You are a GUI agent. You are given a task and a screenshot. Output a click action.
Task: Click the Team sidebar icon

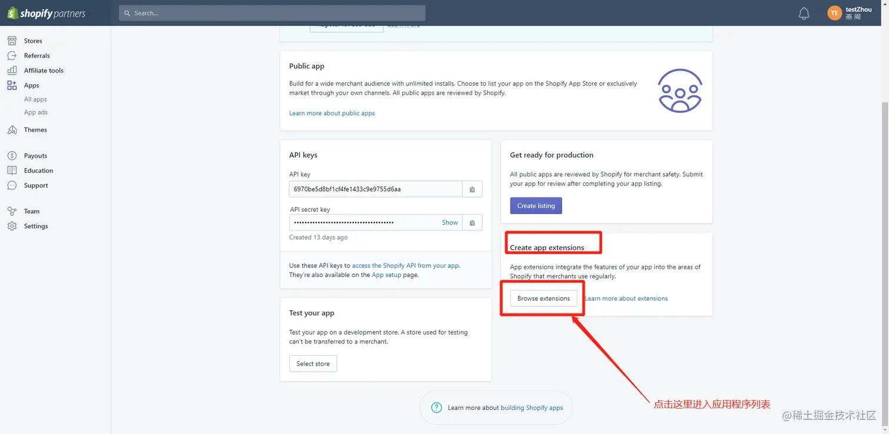click(12, 211)
